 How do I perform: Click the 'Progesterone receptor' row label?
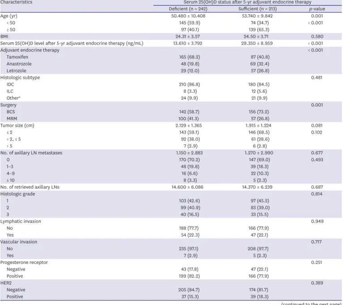click(24, 263)
